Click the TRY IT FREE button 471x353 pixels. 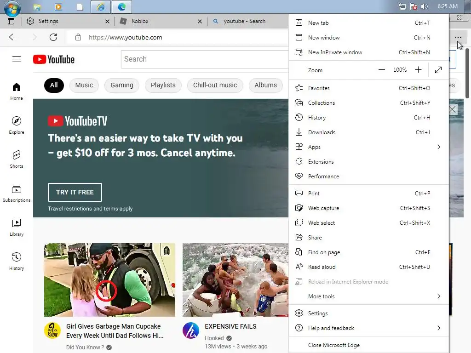[x=75, y=192]
